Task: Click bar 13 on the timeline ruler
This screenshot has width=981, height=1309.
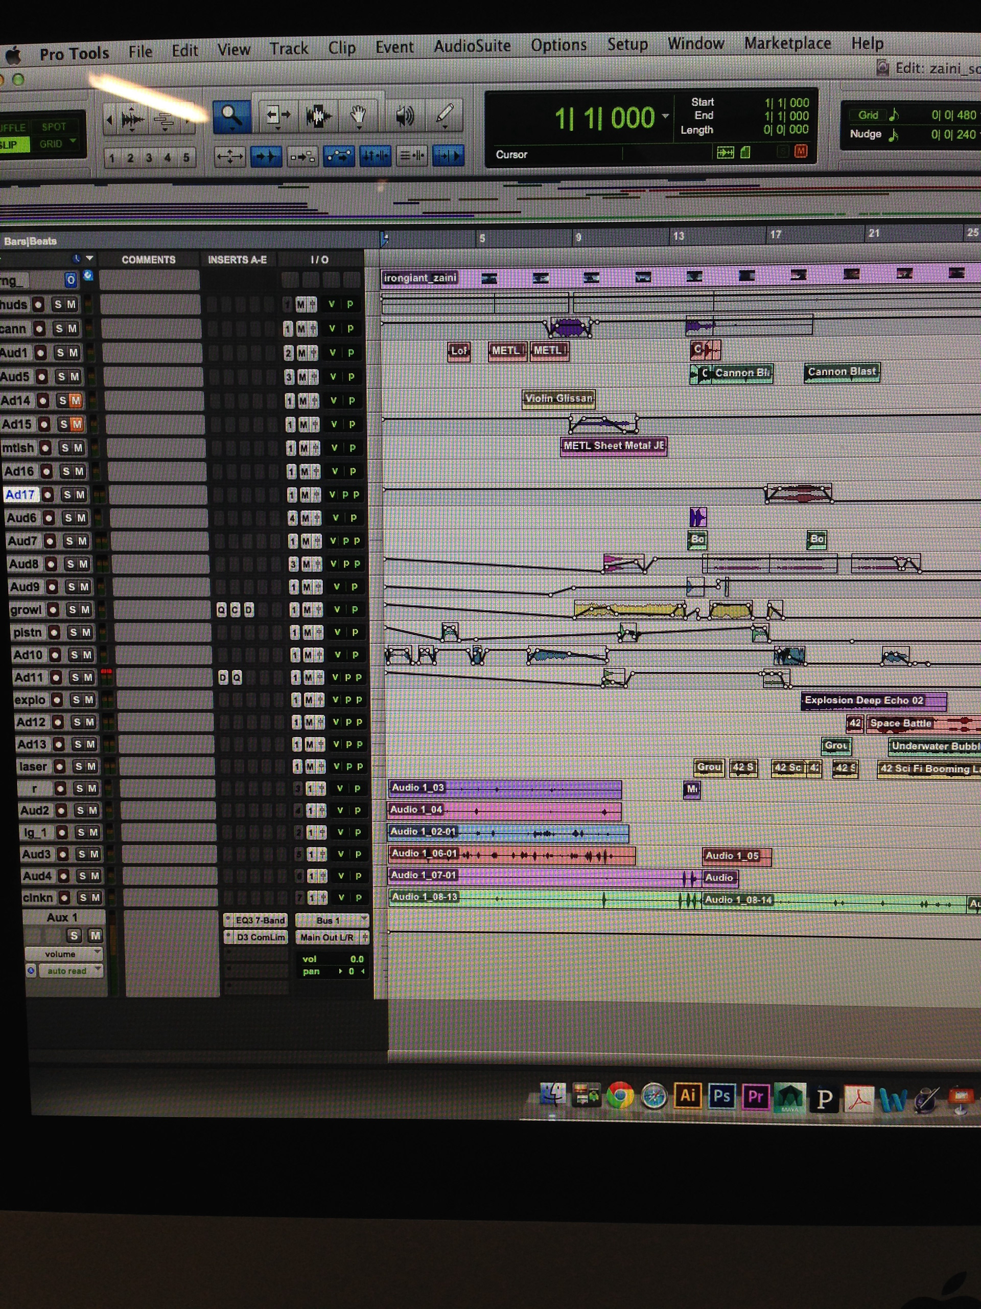Action: (x=678, y=236)
